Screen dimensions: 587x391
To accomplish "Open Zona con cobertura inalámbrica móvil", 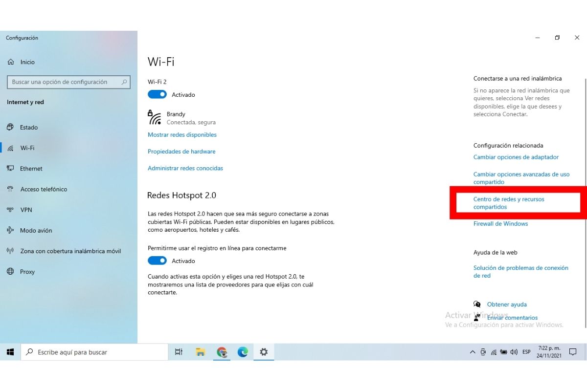I will pyautogui.click(x=70, y=251).
